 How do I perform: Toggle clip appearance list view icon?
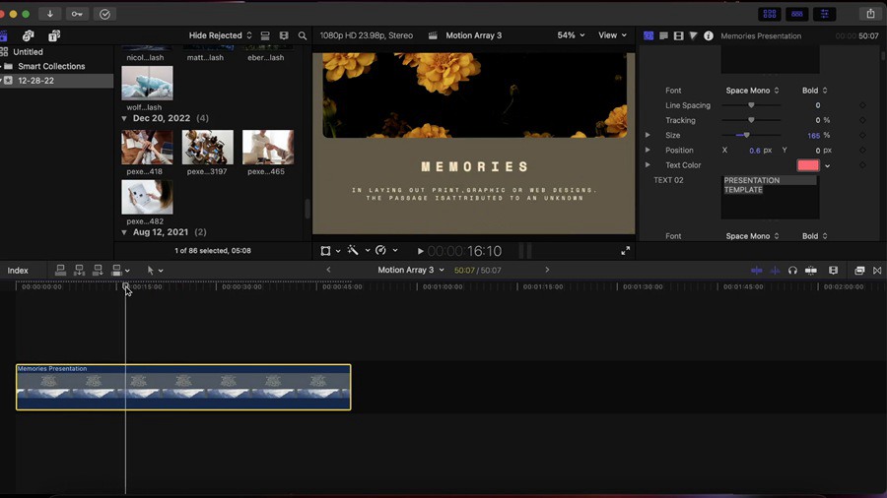click(x=265, y=35)
